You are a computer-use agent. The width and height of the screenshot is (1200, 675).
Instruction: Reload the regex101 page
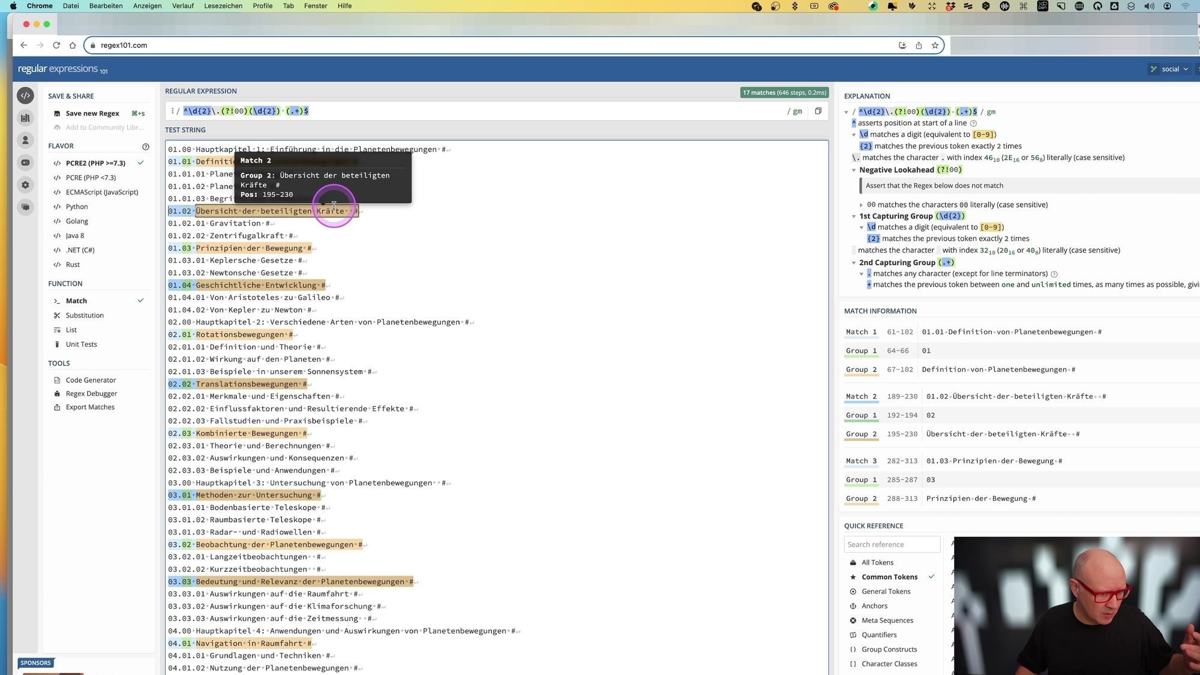[x=56, y=45]
